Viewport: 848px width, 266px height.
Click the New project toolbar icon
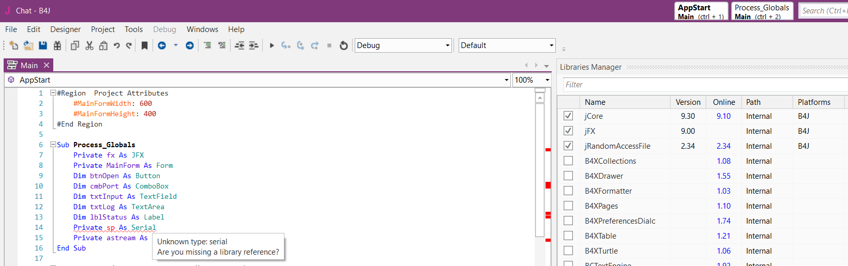(x=14, y=45)
